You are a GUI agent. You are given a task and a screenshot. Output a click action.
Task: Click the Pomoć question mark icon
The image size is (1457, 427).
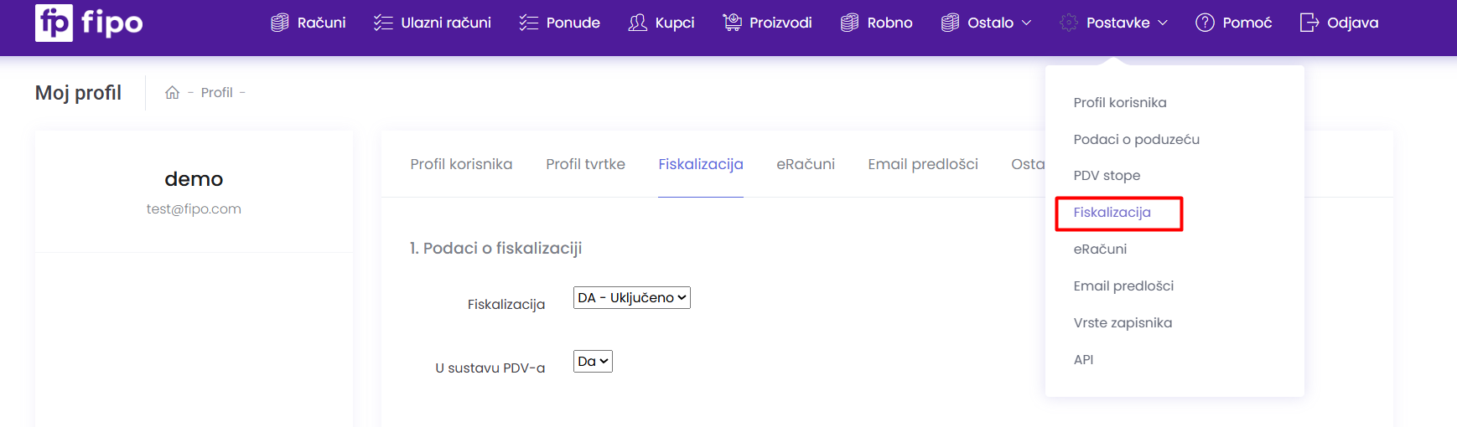pos(1205,23)
